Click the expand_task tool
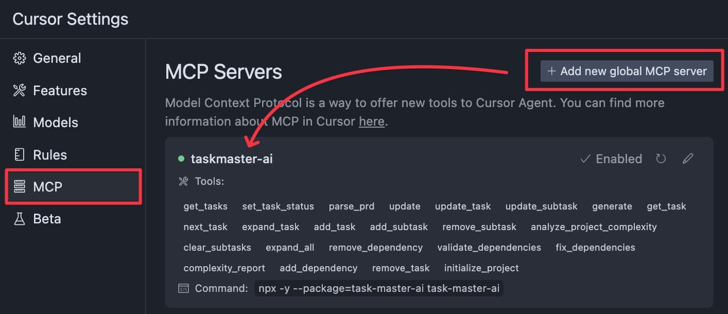The image size is (728, 314). (271, 227)
